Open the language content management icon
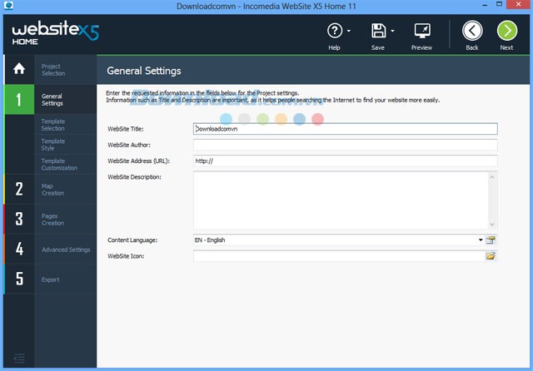 pos(491,240)
